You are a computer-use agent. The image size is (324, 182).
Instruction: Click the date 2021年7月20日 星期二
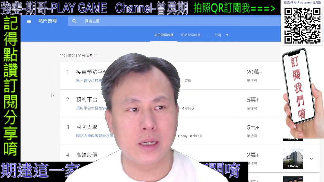(x=78, y=56)
